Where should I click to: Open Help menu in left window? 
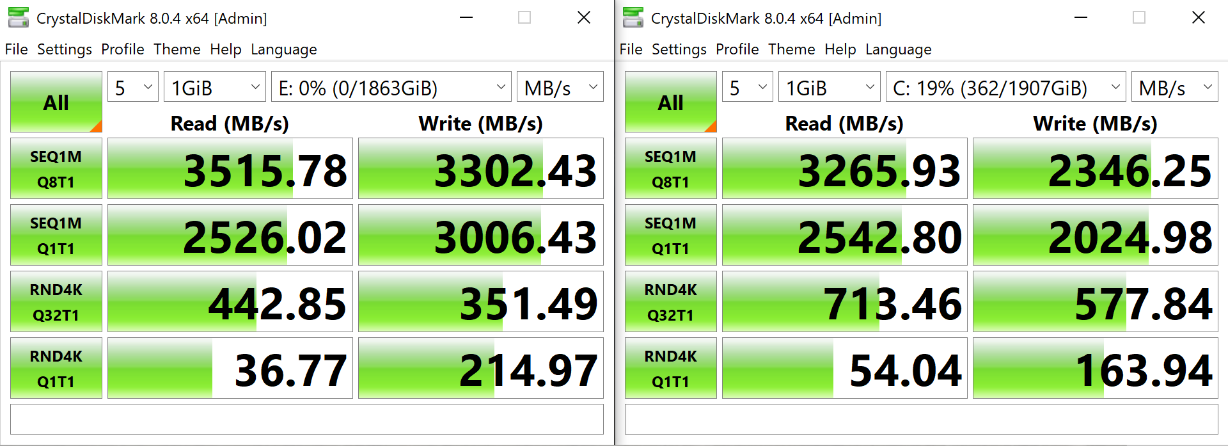pyautogui.click(x=226, y=49)
